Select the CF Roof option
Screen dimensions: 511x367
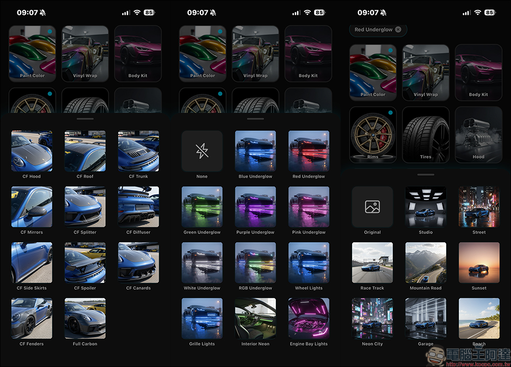click(85, 151)
